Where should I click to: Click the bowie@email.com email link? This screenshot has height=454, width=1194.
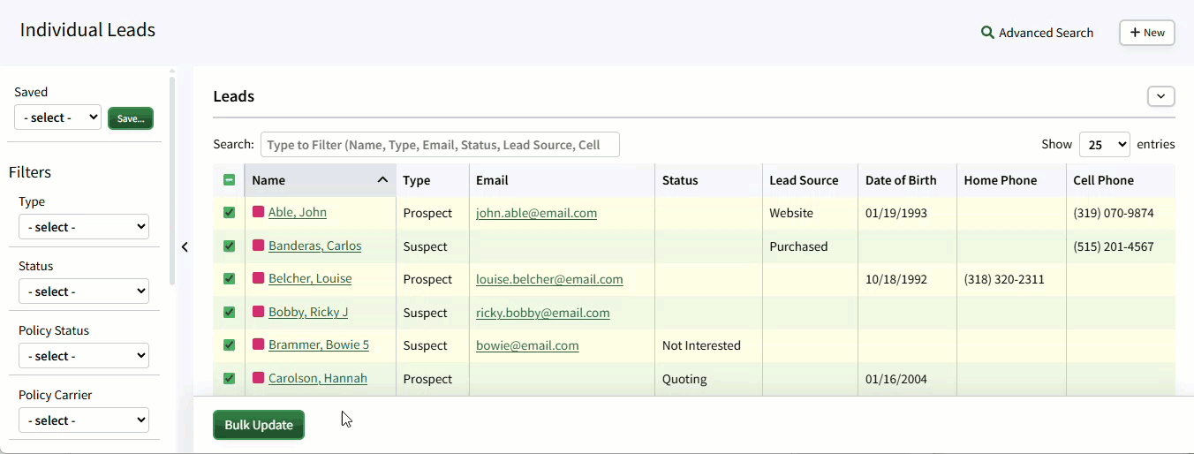(527, 345)
